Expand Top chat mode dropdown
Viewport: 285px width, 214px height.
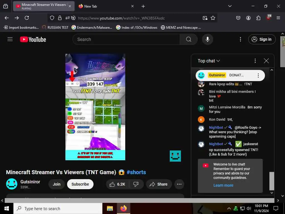209,61
